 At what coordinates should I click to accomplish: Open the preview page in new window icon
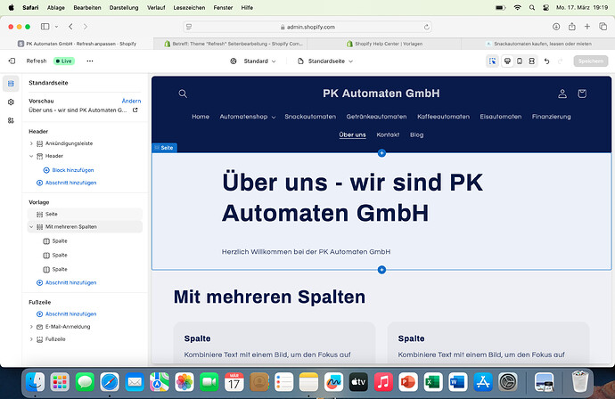tap(135, 110)
